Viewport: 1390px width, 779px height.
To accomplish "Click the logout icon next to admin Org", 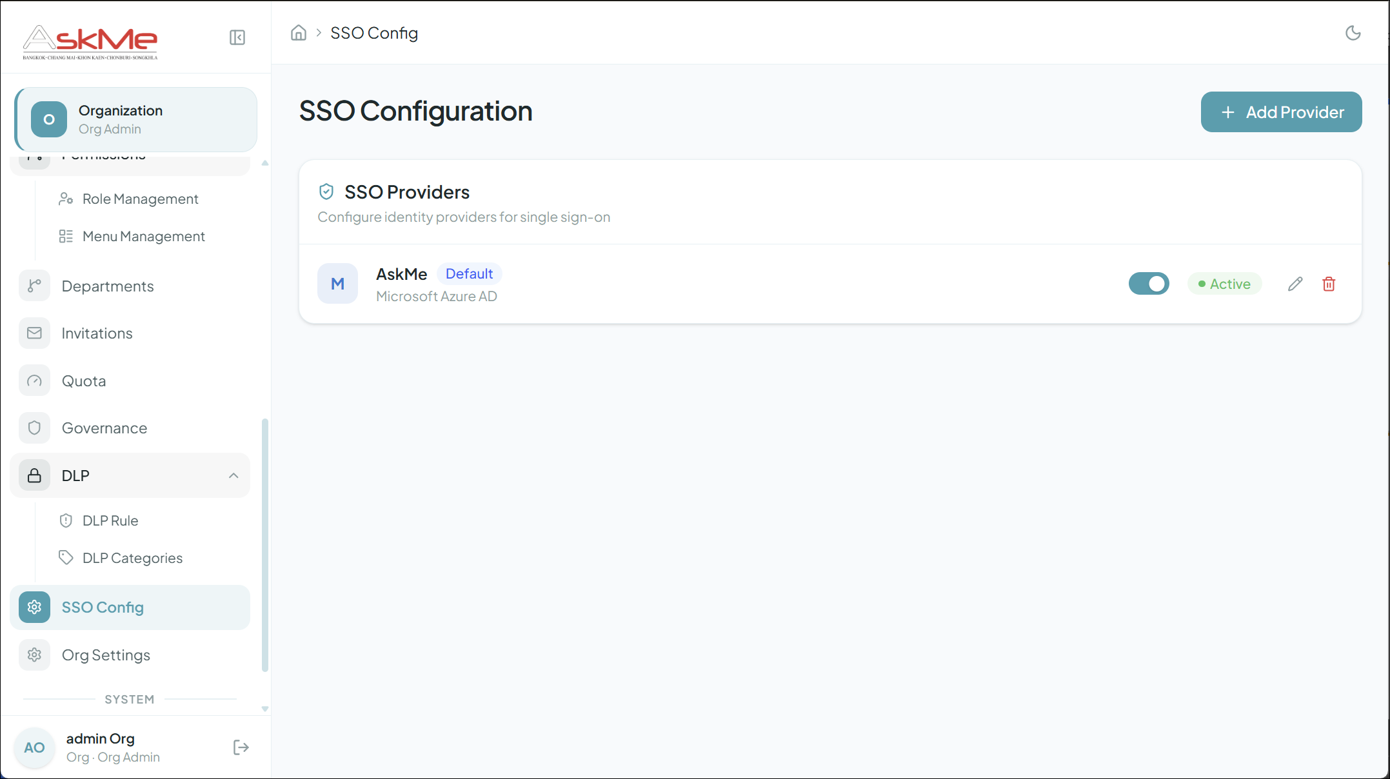I will 241,747.
